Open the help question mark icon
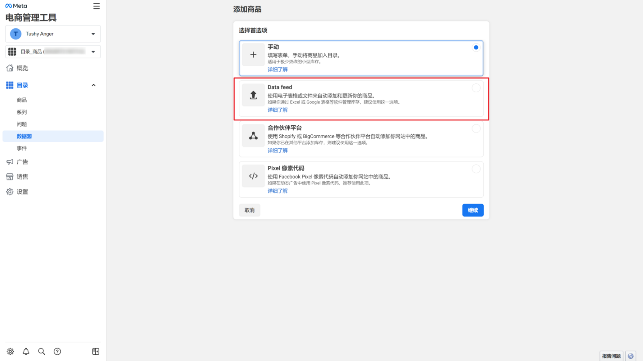643x361 pixels. [x=57, y=351]
